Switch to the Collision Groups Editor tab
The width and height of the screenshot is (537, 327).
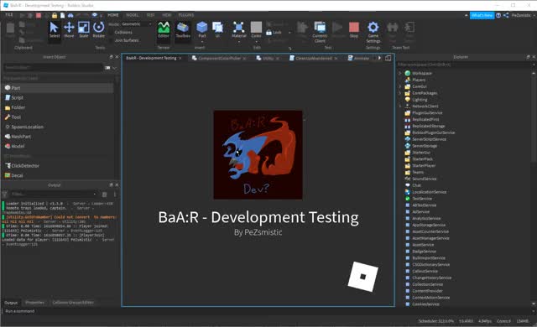pyautogui.click(x=73, y=303)
